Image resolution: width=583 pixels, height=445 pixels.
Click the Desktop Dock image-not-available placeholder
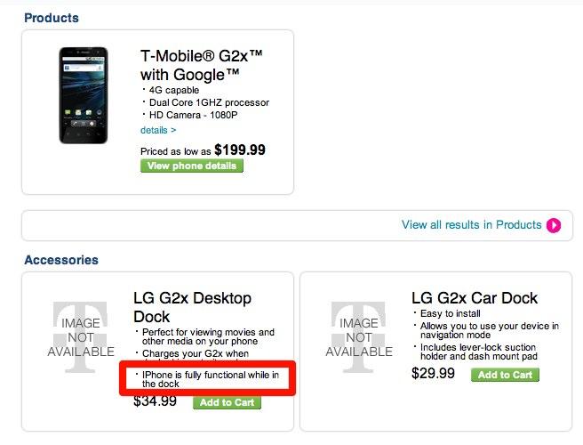pyautogui.click(x=80, y=337)
